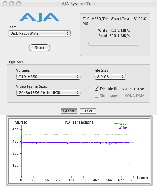The image size is (157, 186).
Task: Open the File Size dropdown showing 8.0 GB
Action: tap(110, 77)
